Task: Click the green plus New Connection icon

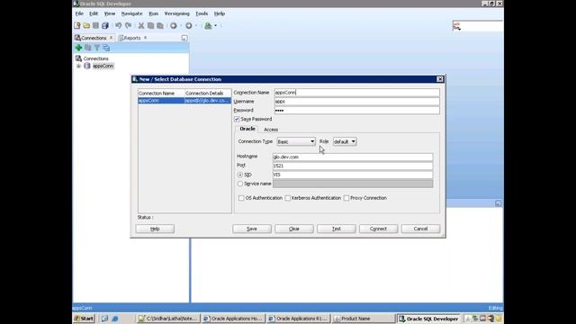Action: coord(78,48)
